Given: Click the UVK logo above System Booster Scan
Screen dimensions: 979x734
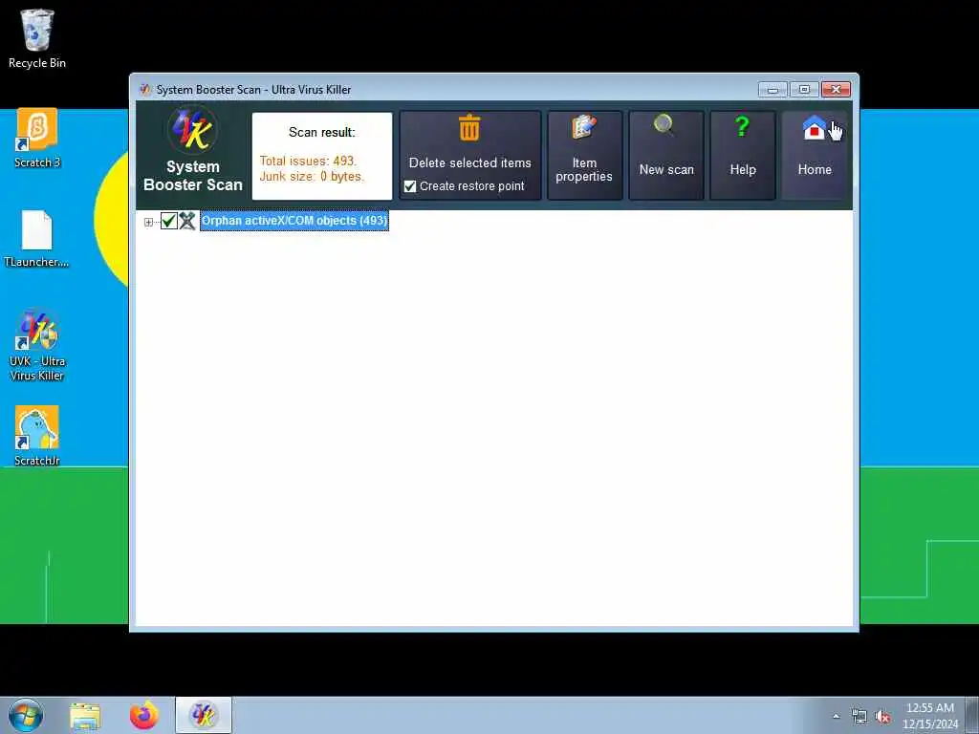Looking at the screenshot, I should (x=192, y=130).
